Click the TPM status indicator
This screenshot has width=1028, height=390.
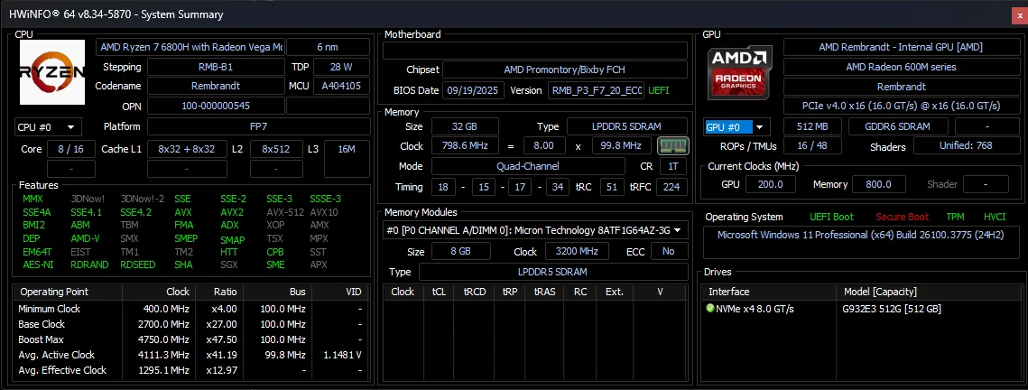tap(955, 217)
